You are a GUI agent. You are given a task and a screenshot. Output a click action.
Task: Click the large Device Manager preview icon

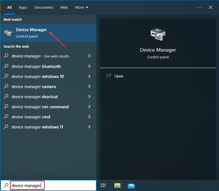coord(158,34)
